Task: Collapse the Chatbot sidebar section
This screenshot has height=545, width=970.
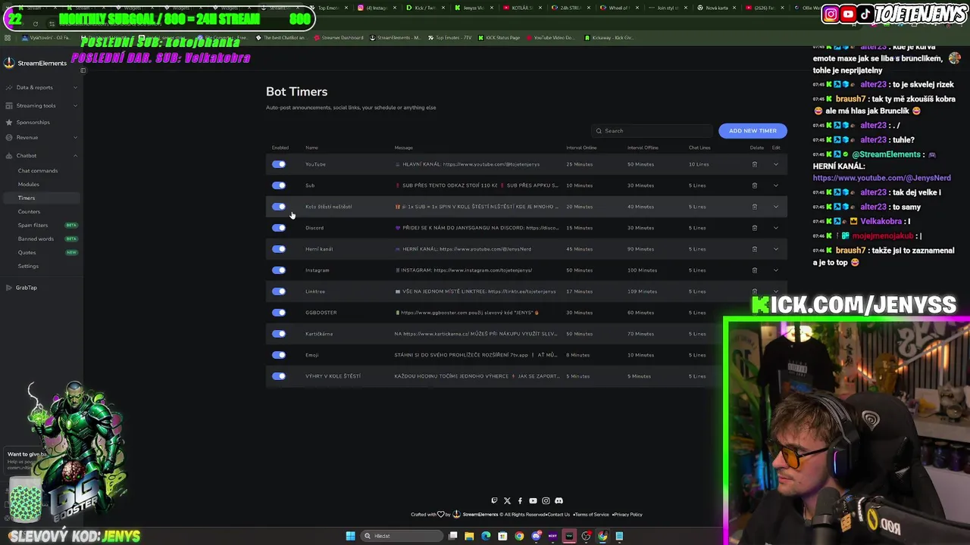Action: (x=42, y=156)
